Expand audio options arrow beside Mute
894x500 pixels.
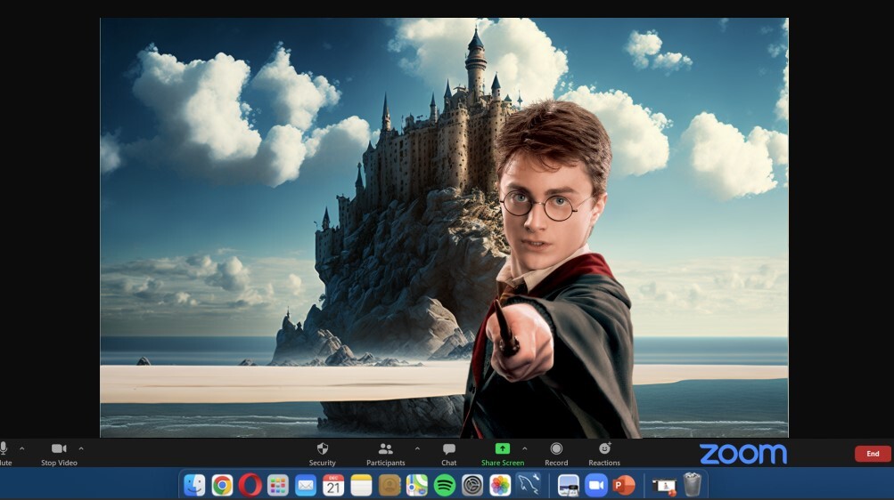[x=21, y=448]
